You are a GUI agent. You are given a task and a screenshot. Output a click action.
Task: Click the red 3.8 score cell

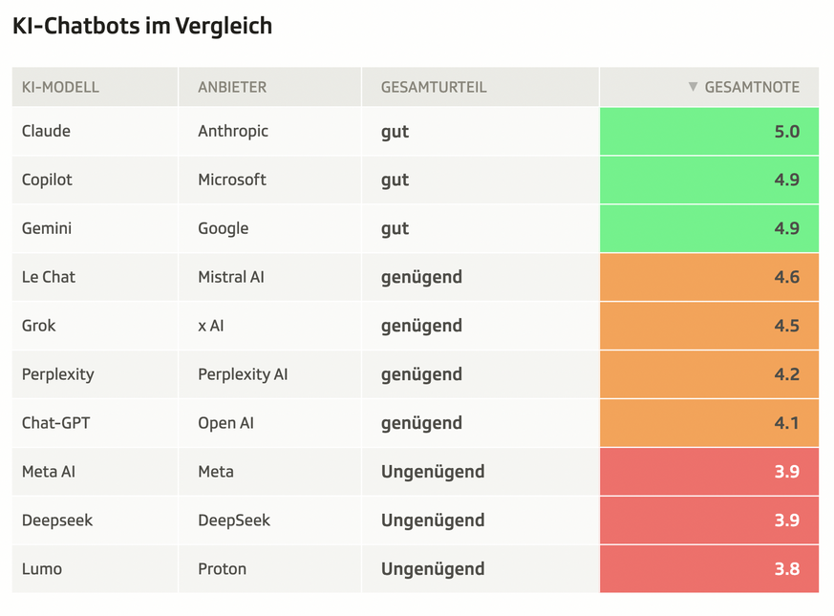point(709,569)
